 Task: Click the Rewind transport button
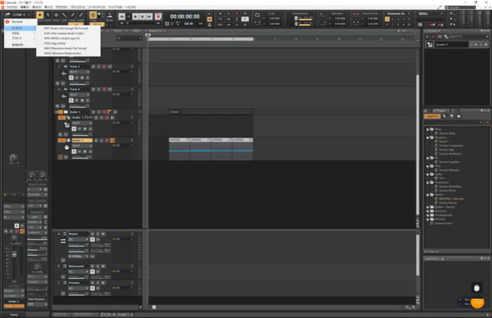[x=122, y=17]
